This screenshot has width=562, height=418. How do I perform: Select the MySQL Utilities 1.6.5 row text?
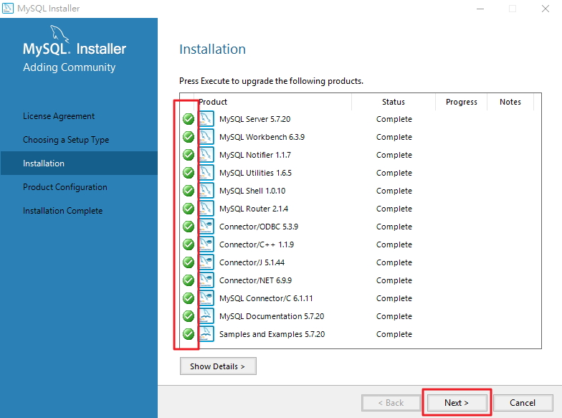pos(255,173)
